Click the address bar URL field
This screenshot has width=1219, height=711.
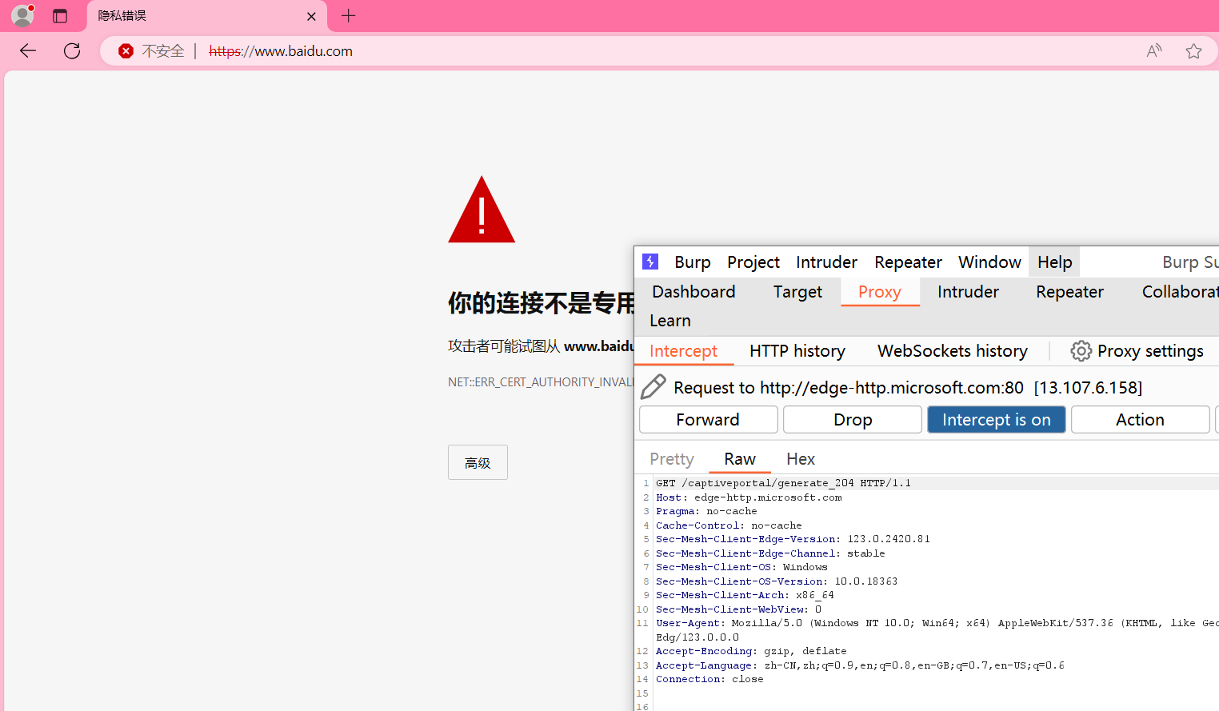(x=560, y=51)
